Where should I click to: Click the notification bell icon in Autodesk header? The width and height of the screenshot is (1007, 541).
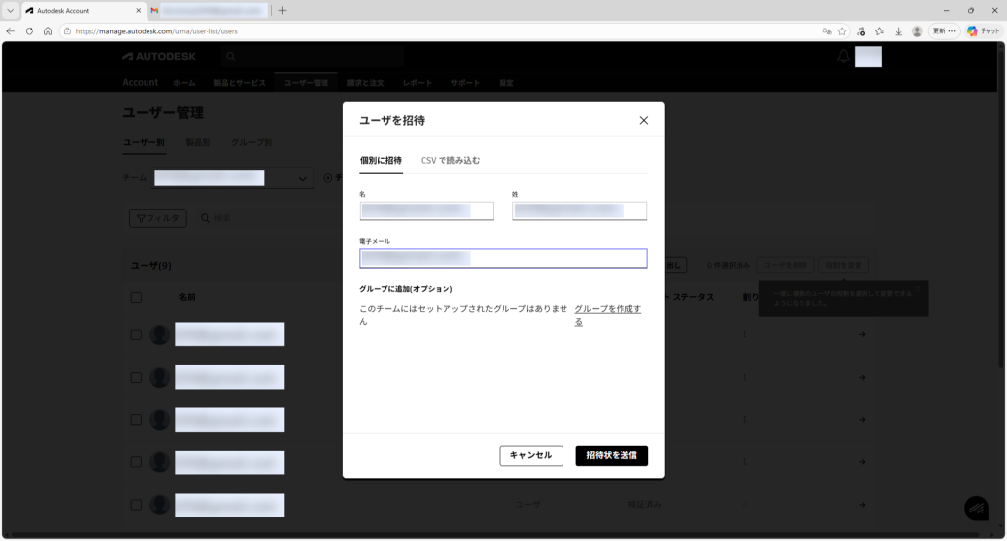(843, 57)
